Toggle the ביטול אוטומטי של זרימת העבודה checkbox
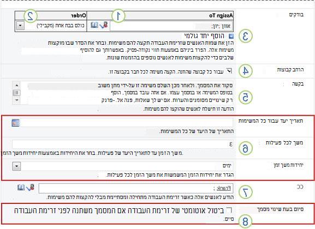This screenshot has width=315, height=229. [229, 210]
